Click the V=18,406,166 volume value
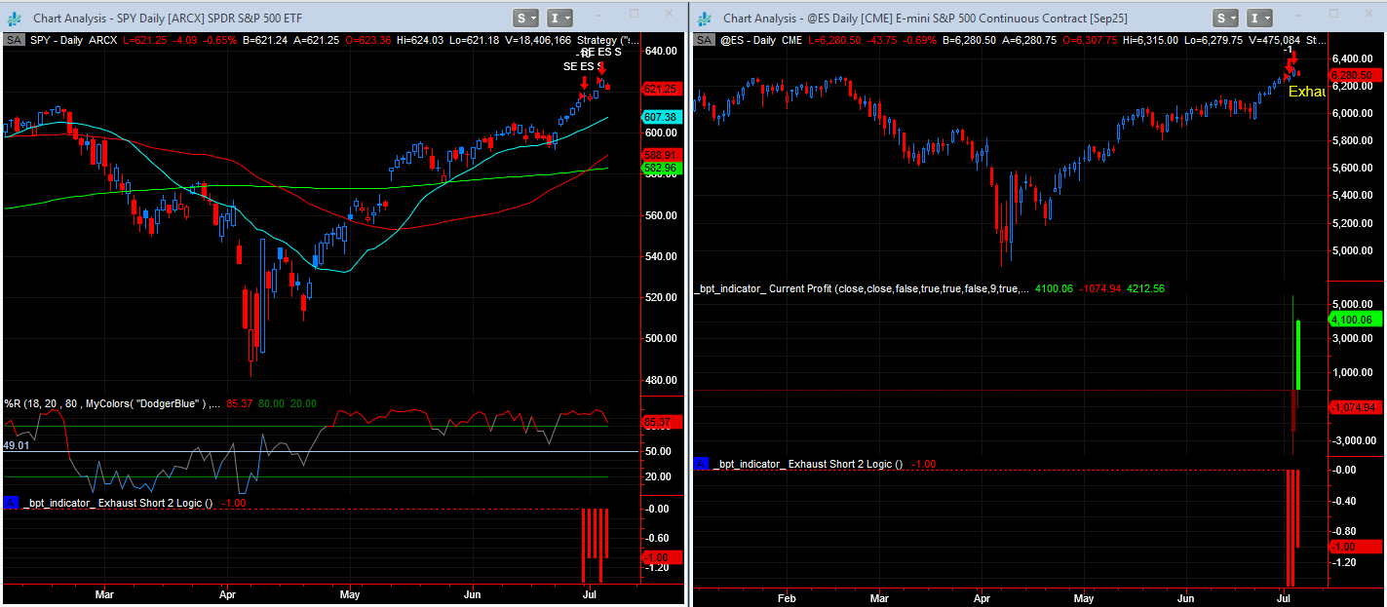Screen dimensions: 1387x607 539,40
